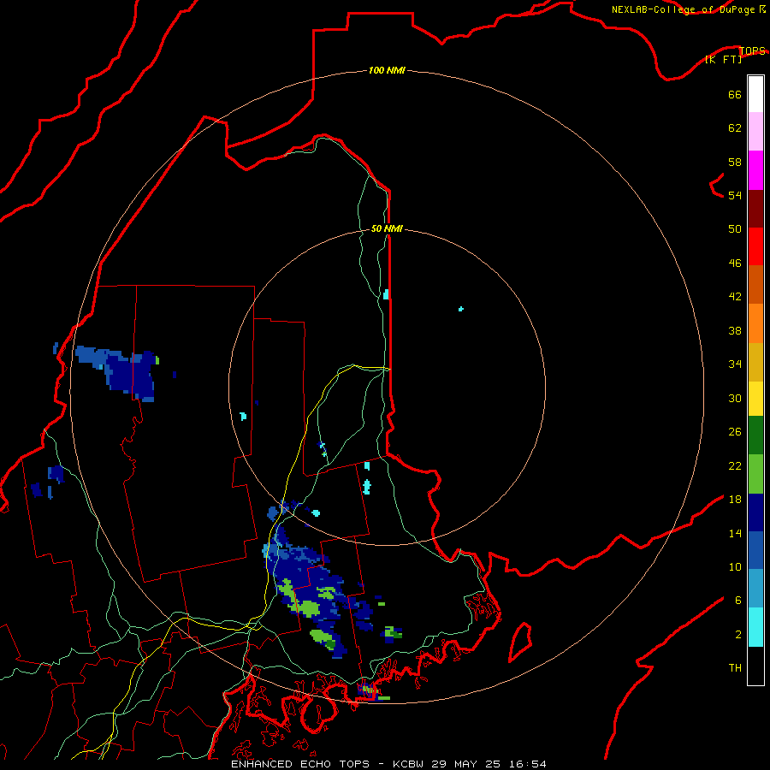Click the "KCBW" radar site identifier
The width and height of the screenshot is (770, 770).
pos(407,764)
